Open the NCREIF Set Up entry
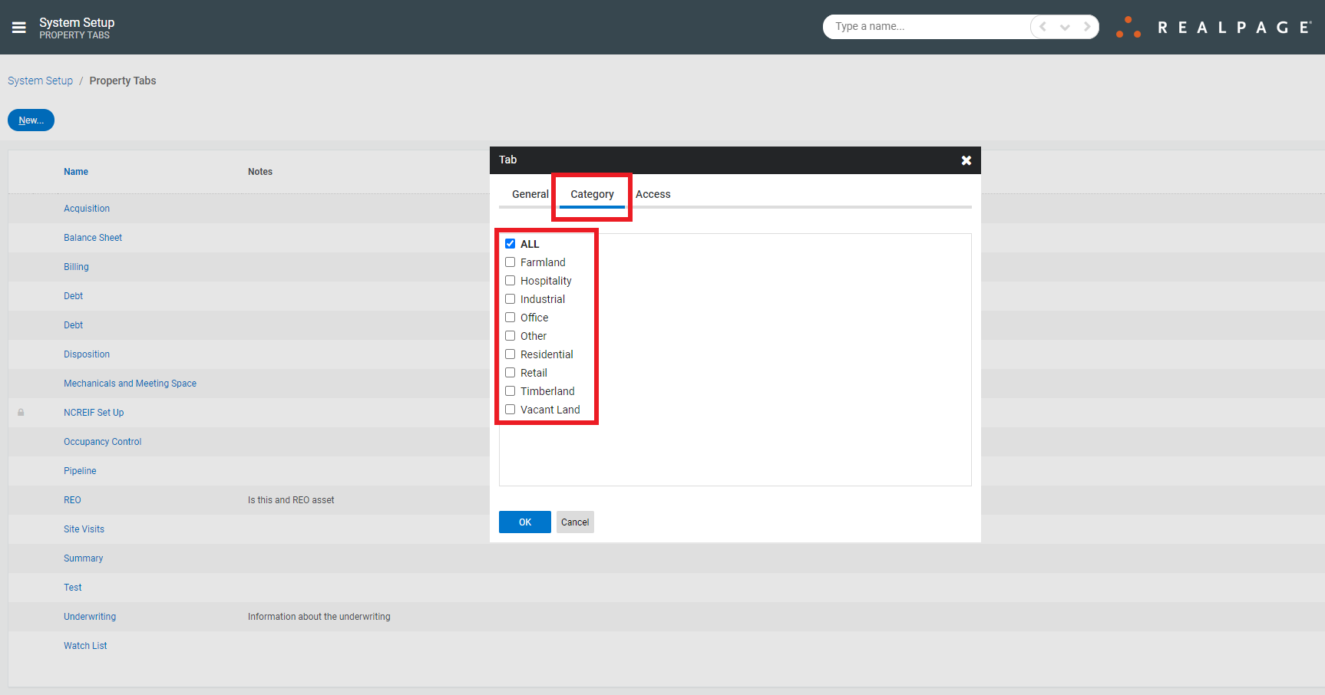The width and height of the screenshot is (1325, 695). tap(94, 413)
